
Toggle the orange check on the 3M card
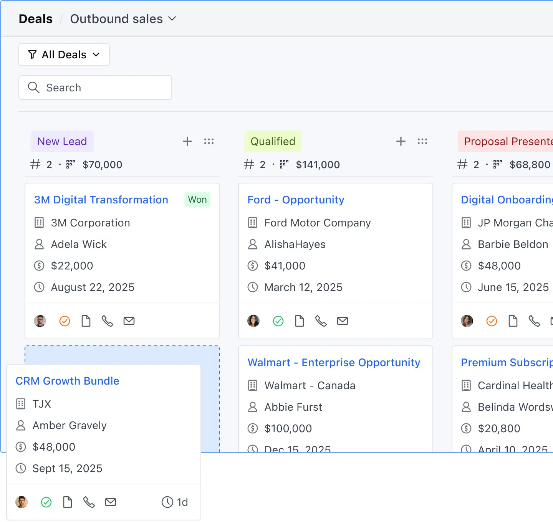65,321
